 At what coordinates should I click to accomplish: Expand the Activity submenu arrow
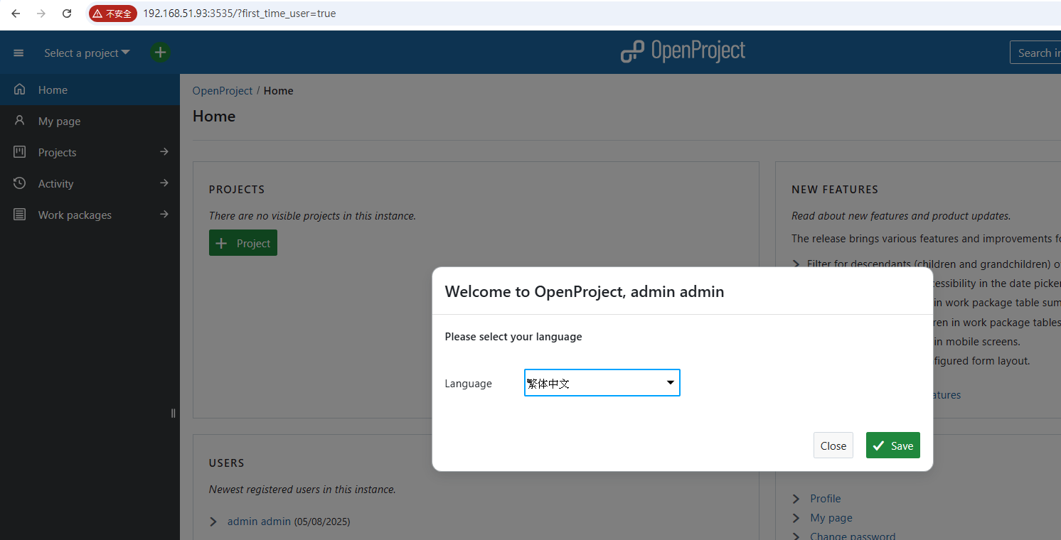tap(164, 183)
